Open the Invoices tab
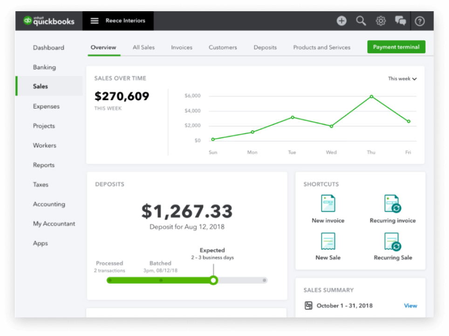 (182, 47)
